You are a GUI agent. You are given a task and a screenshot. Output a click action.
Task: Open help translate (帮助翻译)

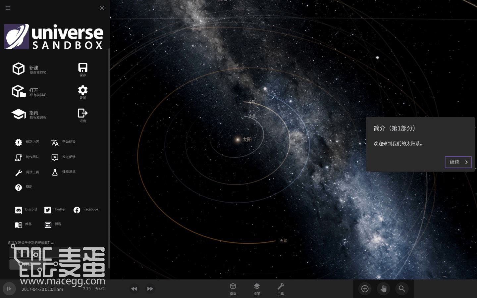point(63,142)
